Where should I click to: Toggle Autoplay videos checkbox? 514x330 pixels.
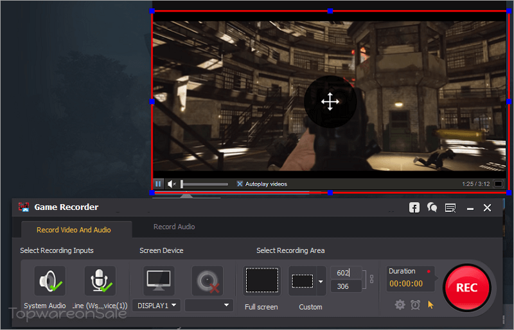[240, 184]
